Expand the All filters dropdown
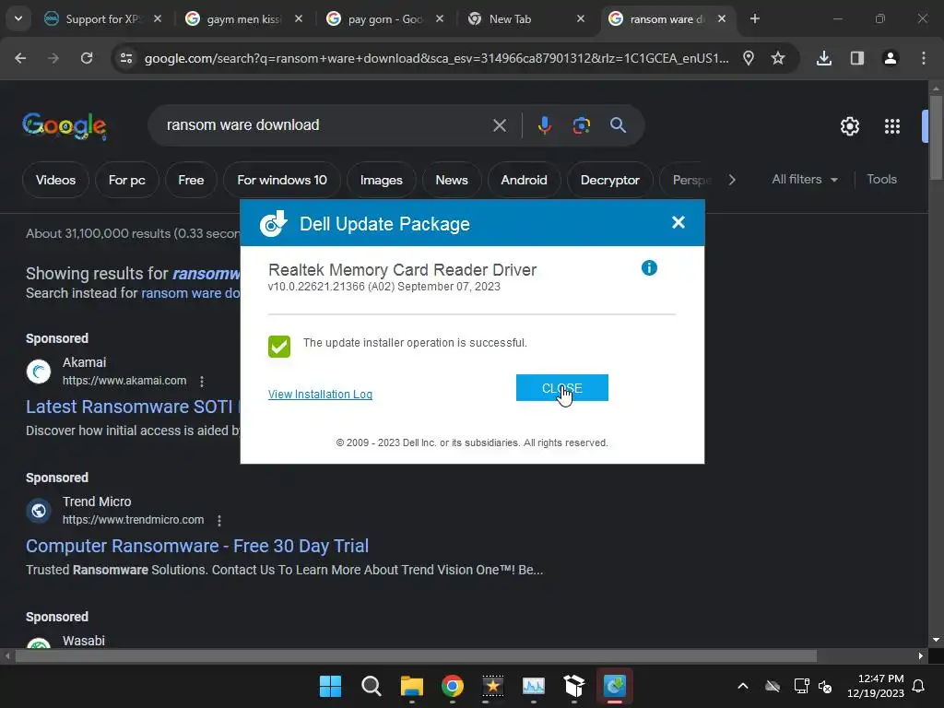 804,180
